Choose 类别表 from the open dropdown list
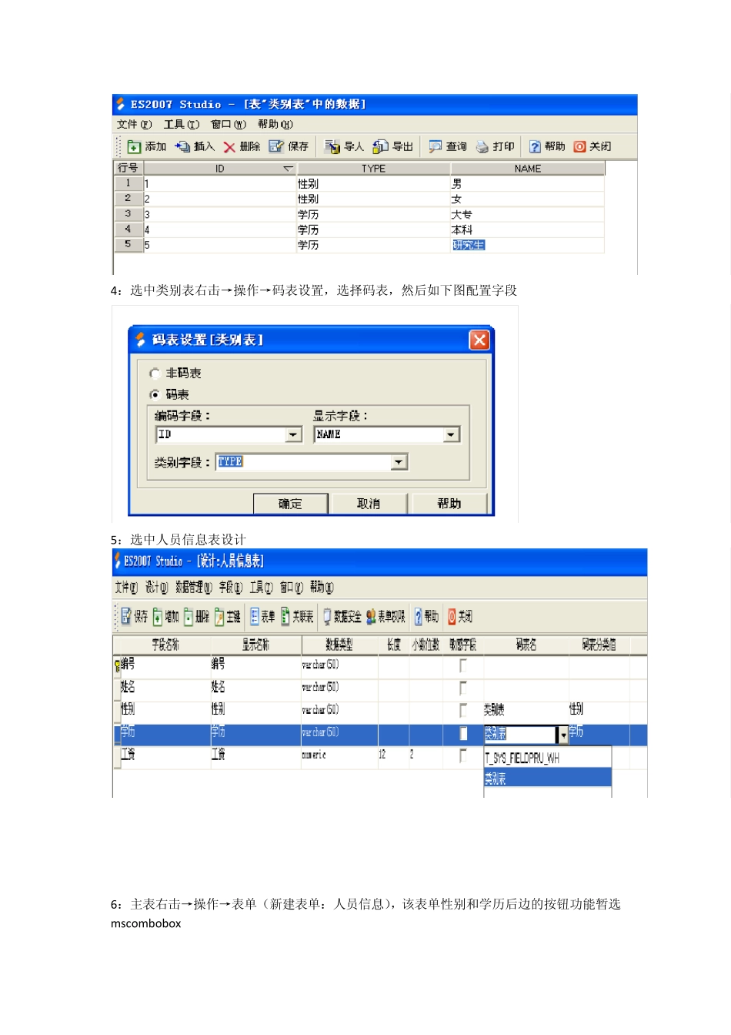Screen dimensions: 731x1035 click(x=547, y=779)
